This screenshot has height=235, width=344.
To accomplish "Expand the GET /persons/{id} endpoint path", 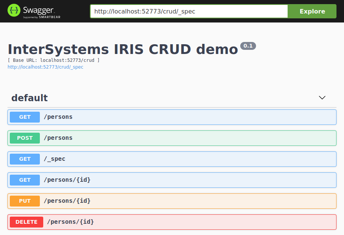I will 67,180.
